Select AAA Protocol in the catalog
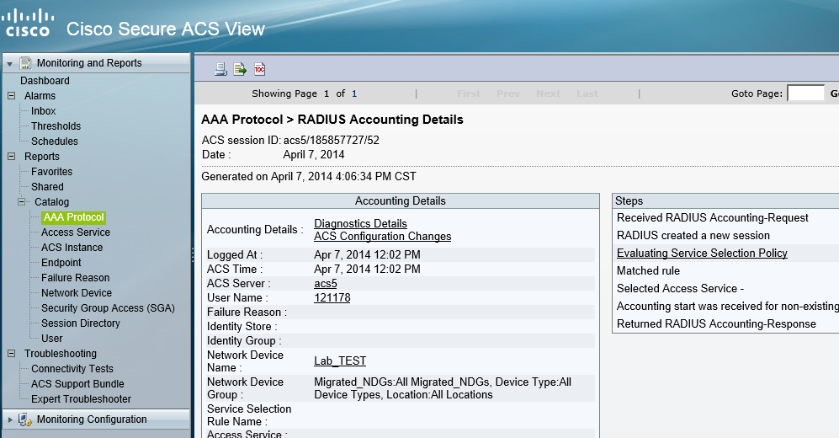The height and width of the screenshot is (438, 839). (x=74, y=217)
